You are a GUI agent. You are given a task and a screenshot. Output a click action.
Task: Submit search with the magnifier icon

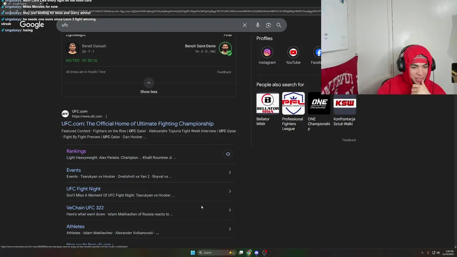(x=279, y=25)
